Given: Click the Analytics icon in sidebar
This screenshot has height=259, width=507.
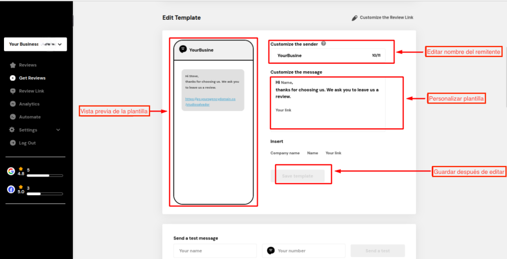Looking at the screenshot, I should click(13, 104).
